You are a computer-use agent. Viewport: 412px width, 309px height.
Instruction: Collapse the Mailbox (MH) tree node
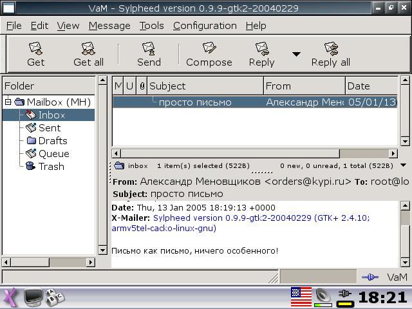pos(8,102)
